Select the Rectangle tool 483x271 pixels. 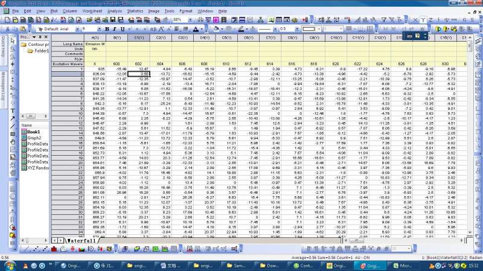(x=12, y=134)
